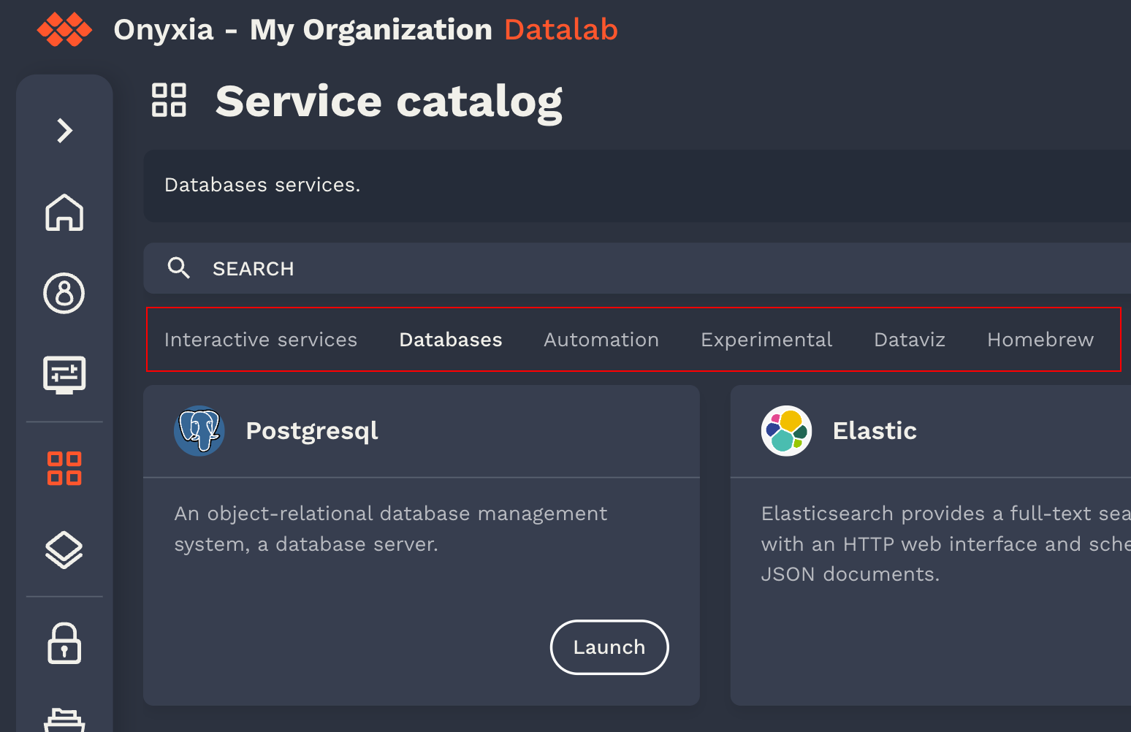Screen dimensions: 1131x732
Task: Switch to the Automation tab
Action: (x=601, y=340)
